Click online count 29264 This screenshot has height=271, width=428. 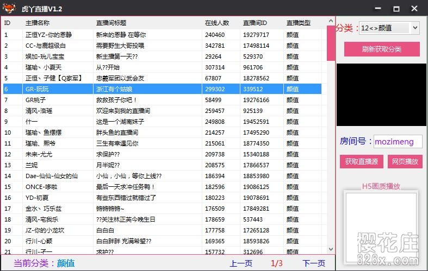tap(213, 56)
